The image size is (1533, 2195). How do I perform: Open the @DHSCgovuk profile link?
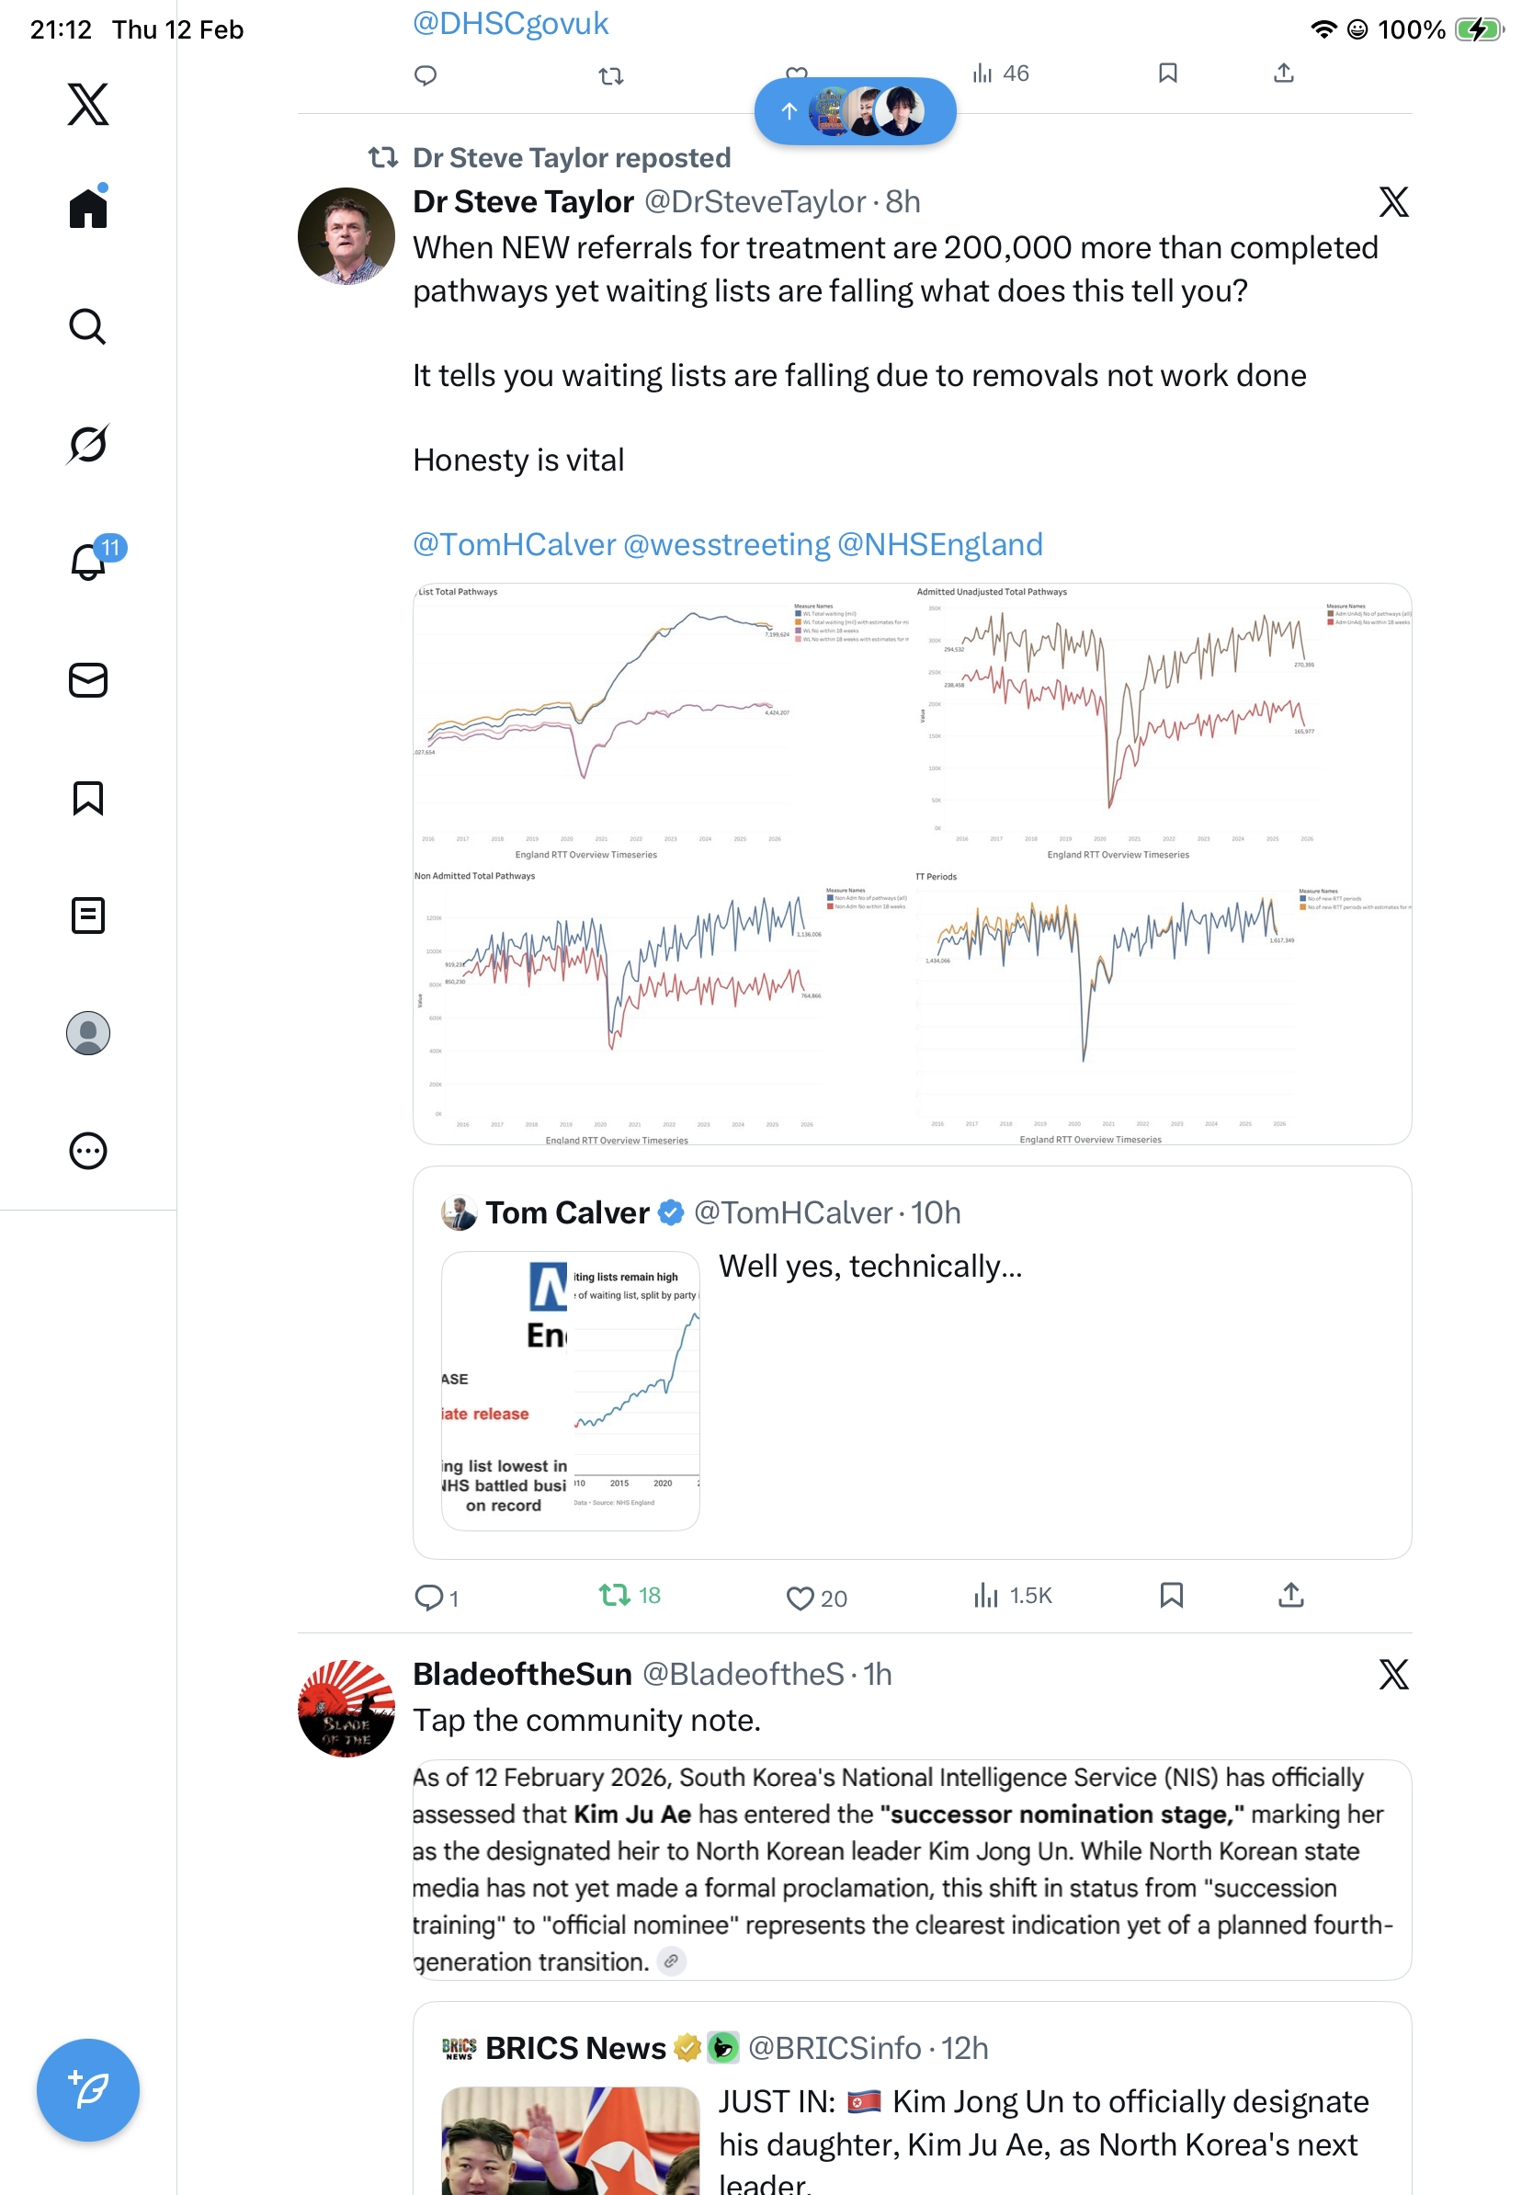pos(510,23)
